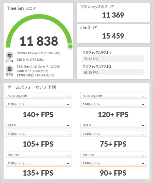Expand the right GTA V game dropdown
Image resolution: width=153 pixels, height=183 pixels.
pos(114,125)
